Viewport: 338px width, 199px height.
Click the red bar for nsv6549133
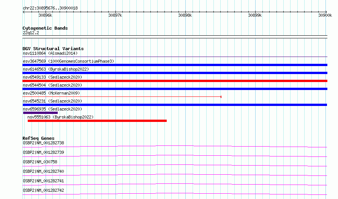(x=175, y=81)
